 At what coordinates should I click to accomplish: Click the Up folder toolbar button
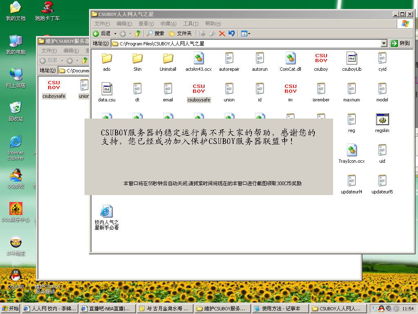click(x=138, y=34)
